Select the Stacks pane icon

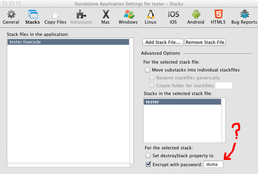tap(33, 14)
